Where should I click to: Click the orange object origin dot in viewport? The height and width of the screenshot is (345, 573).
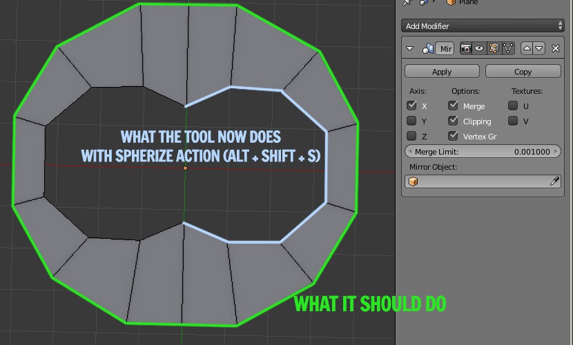pyautogui.click(x=185, y=168)
